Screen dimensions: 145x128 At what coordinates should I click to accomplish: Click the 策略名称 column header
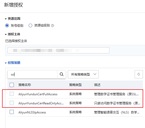[x=25, y=85]
